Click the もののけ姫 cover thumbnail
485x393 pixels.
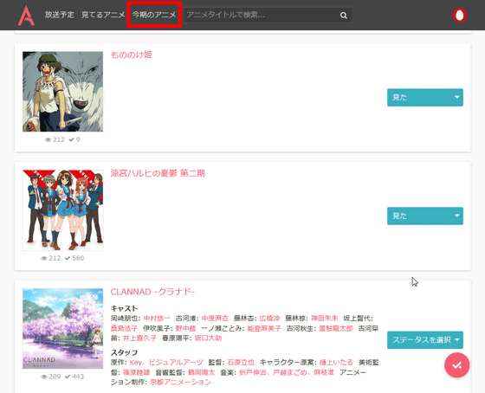click(62, 92)
